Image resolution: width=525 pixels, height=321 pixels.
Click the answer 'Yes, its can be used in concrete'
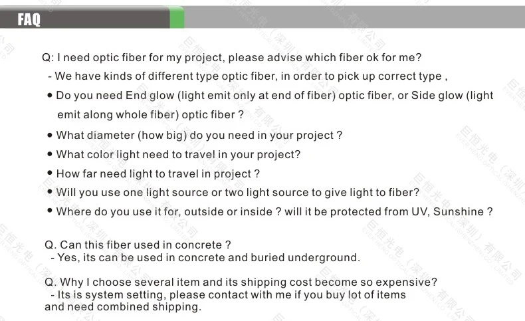(x=205, y=257)
